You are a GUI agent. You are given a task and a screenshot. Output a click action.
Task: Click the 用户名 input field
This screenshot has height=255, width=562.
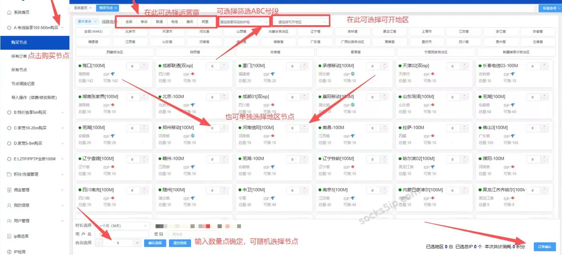coord(122,234)
